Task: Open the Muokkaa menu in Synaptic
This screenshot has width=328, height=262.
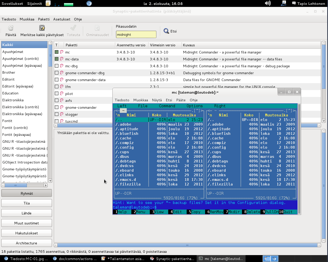Action: pos(27,19)
